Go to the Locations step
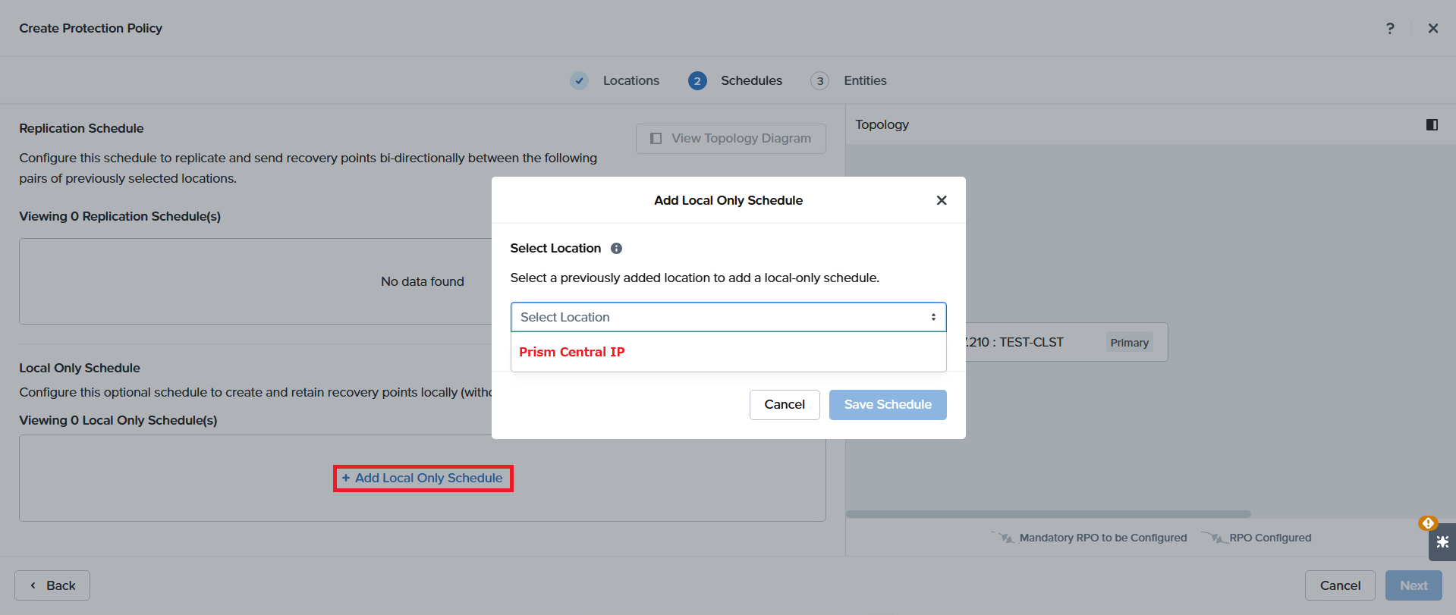Image resolution: width=1456 pixels, height=615 pixels. pyautogui.click(x=631, y=80)
